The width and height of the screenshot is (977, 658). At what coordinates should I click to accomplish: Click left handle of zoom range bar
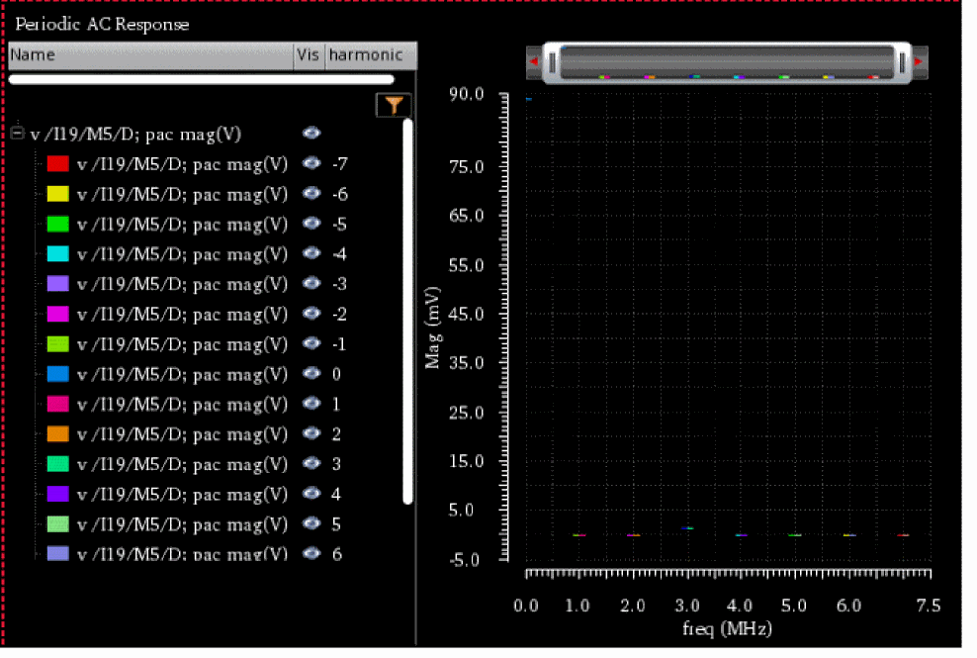pyautogui.click(x=554, y=62)
